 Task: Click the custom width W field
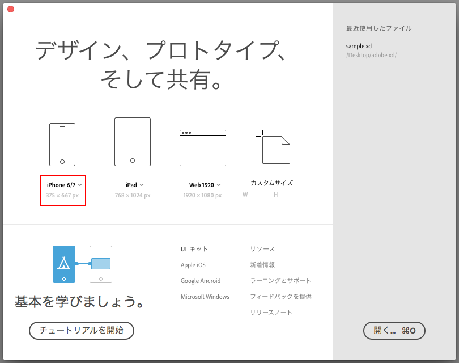261,195
